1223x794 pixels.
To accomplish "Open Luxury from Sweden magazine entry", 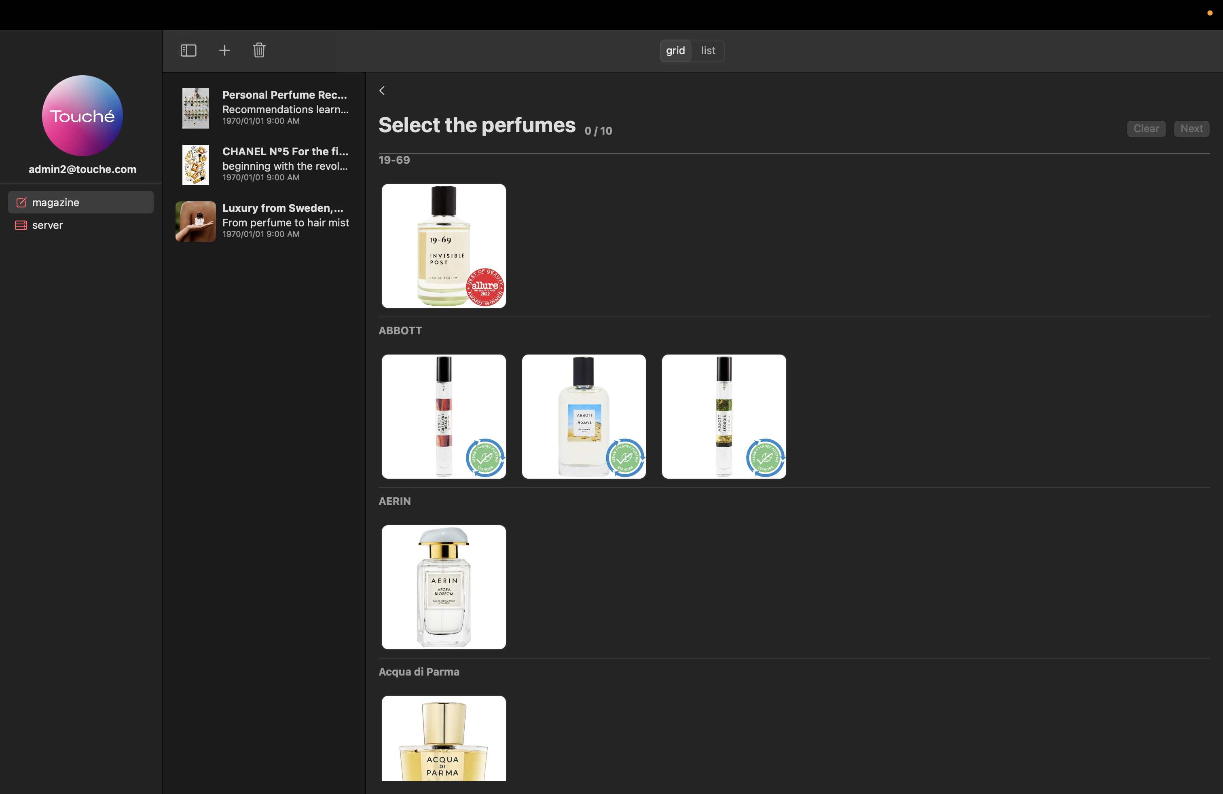I will click(264, 221).
